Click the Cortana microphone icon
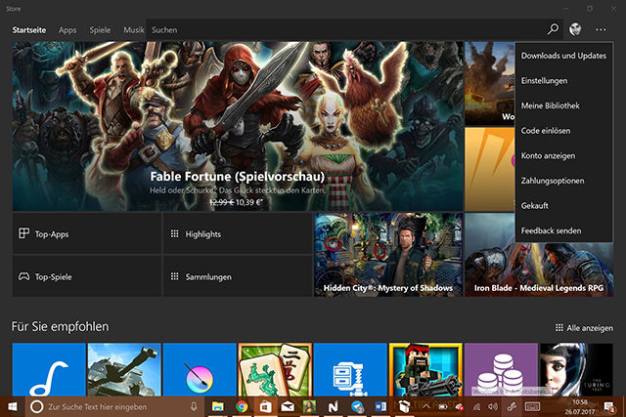626x417 pixels. (194, 406)
